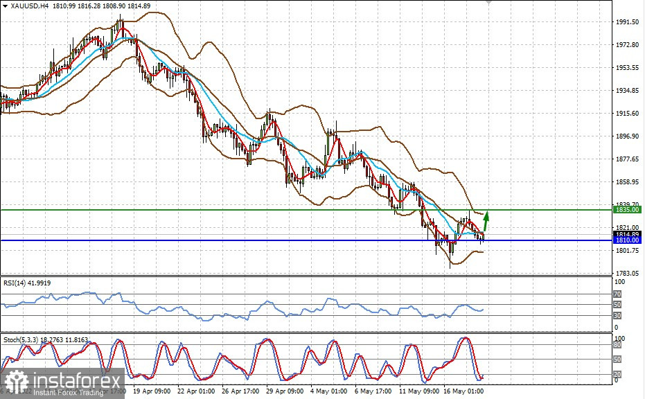Select the green 1835.00 price level tag
The image size is (645, 399).
627,210
